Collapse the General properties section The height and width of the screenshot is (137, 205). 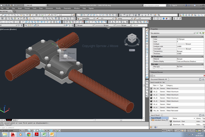202,37
